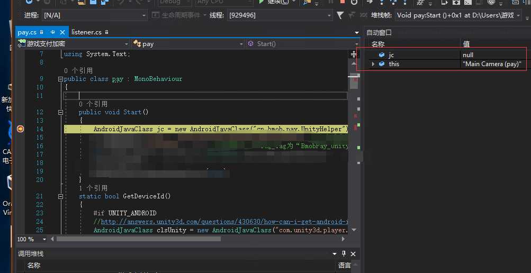Click the 名称 column header in autos
Viewport: 531px width, 273px height.
pos(378,44)
